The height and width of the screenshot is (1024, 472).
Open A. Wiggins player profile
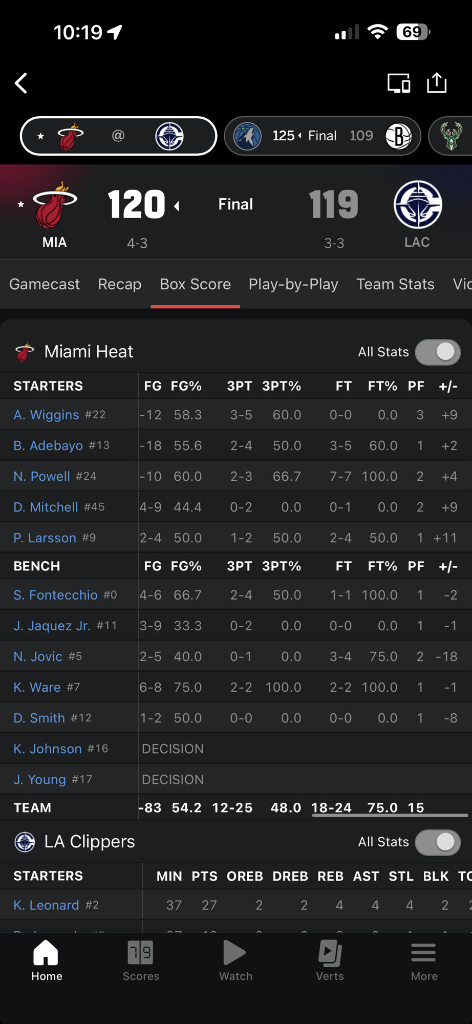[x=47, y=415]
